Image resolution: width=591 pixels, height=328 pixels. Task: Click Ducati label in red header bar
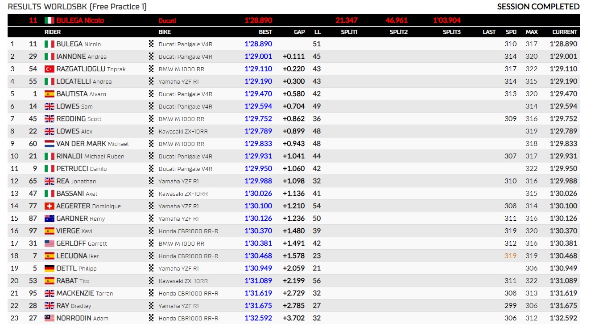pyautogui.click(x=168, y=20)
